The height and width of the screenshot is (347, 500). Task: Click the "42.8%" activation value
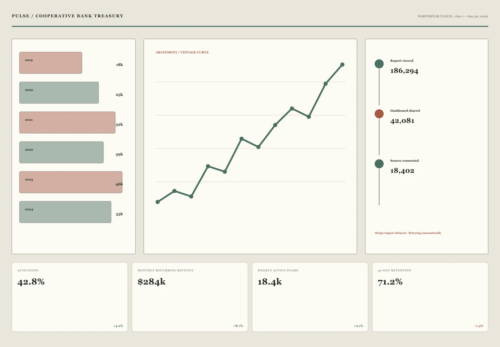click(x=31, y=282)
